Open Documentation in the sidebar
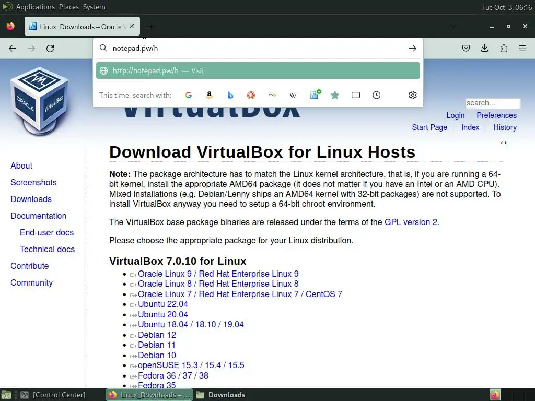Image resolution: width=535 pixels, height=401 pixels. [39, 216]
